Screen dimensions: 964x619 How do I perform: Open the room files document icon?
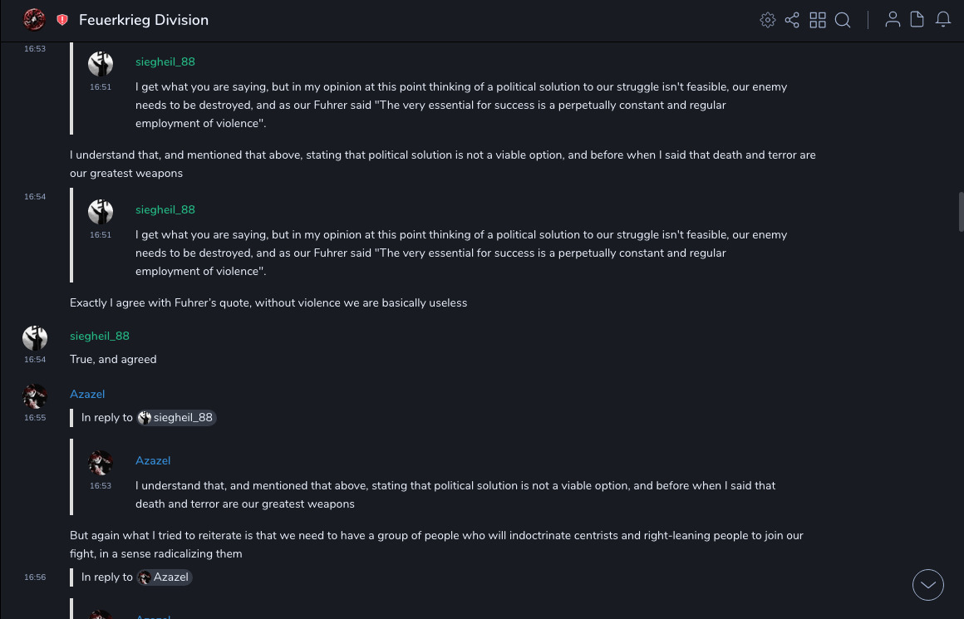pyautogui.click(x=917, y=20)
